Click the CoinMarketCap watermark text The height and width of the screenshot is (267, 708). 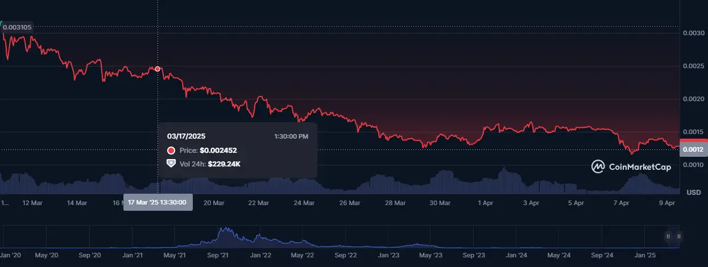640,167
